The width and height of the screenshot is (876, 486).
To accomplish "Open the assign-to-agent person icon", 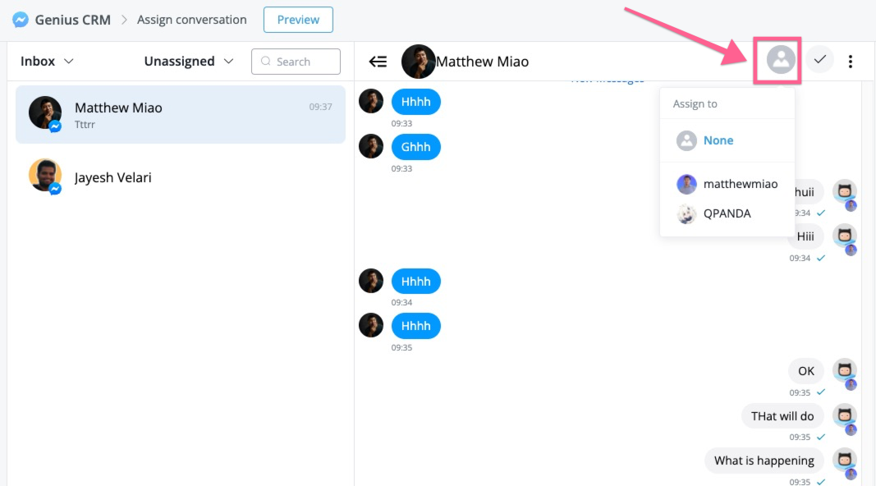I will tap(781, 59).
